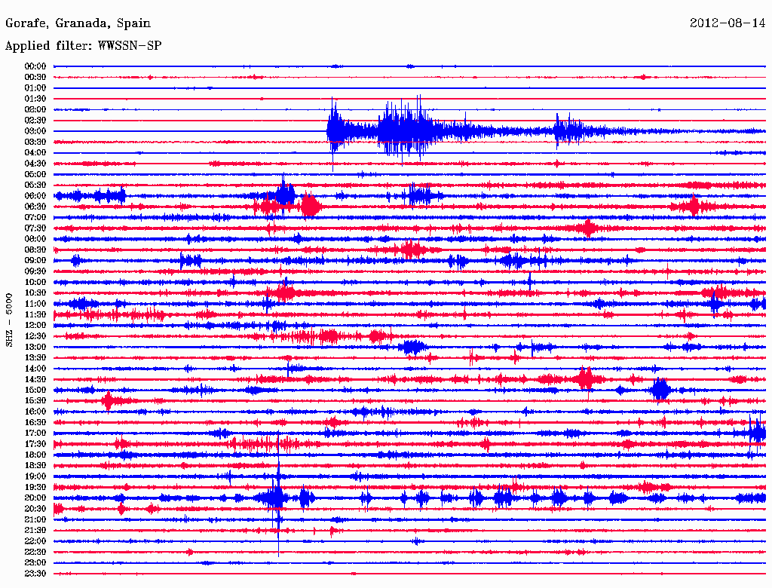
Task: Select the 17:30 time label
Action: tap(35, 444)
